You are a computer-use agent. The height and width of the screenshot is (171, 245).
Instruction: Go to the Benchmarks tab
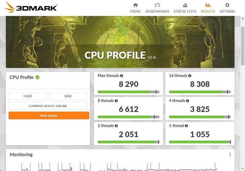pos(157,8)
